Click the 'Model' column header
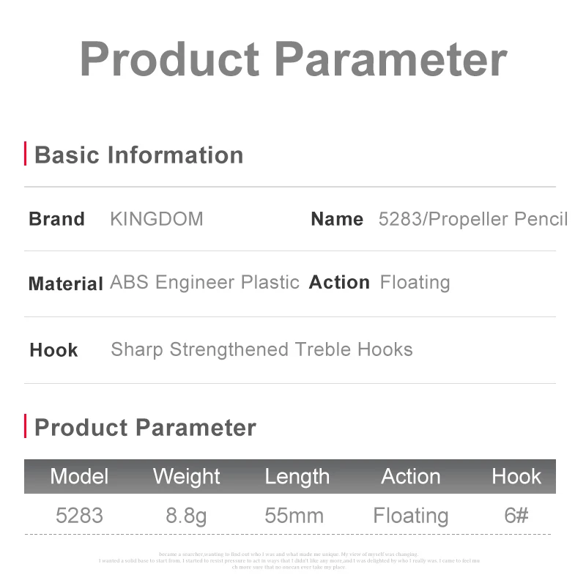Image resolution: width=586 pixels, height=586 pixels. tap(79, 477)
